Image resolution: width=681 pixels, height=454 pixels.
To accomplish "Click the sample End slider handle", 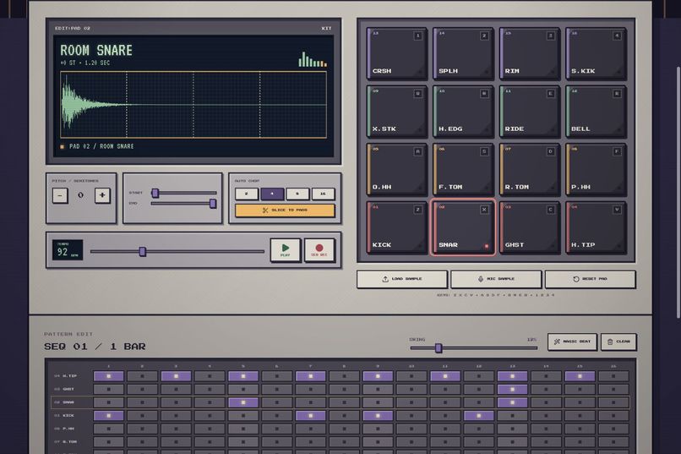I will click(x=213, y=203).
